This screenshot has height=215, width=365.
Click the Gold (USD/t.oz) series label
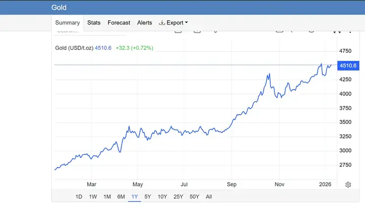(74, 48)
